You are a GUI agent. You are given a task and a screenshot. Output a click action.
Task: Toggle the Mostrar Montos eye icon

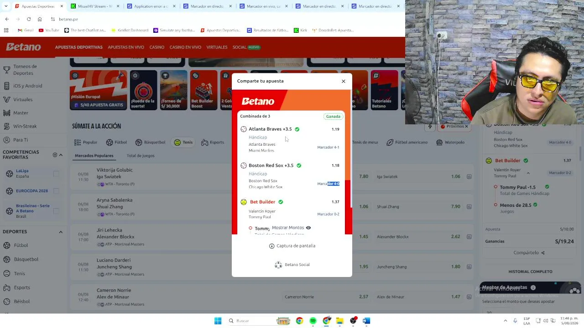pyautogui.click(x=308, y=228)
